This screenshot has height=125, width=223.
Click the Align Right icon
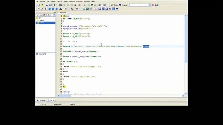(56, 9)
